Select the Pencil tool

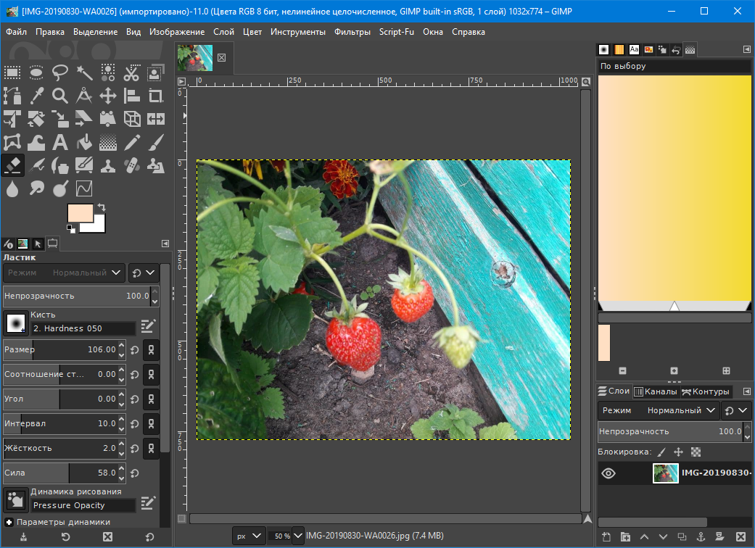(x=131, y=142)
